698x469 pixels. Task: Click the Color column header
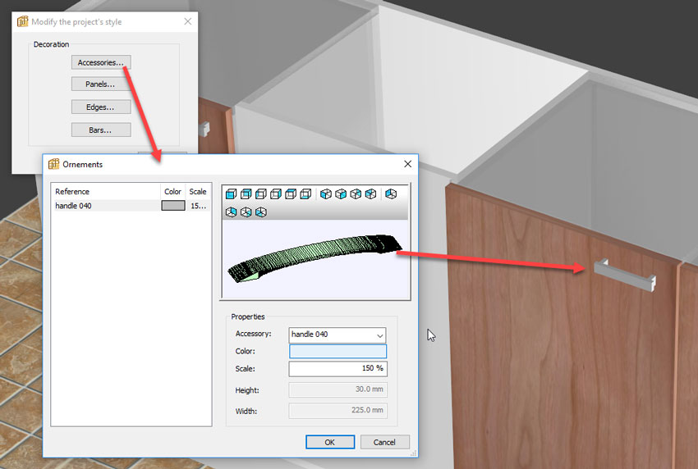tap(172, 192)
